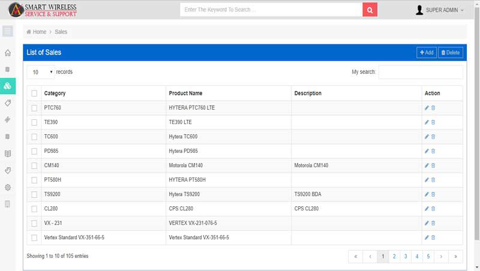Tick the select-all checkbox in the table header
Image resolution: width=480 pixels, height=271 pixels.
pos(34,94)
